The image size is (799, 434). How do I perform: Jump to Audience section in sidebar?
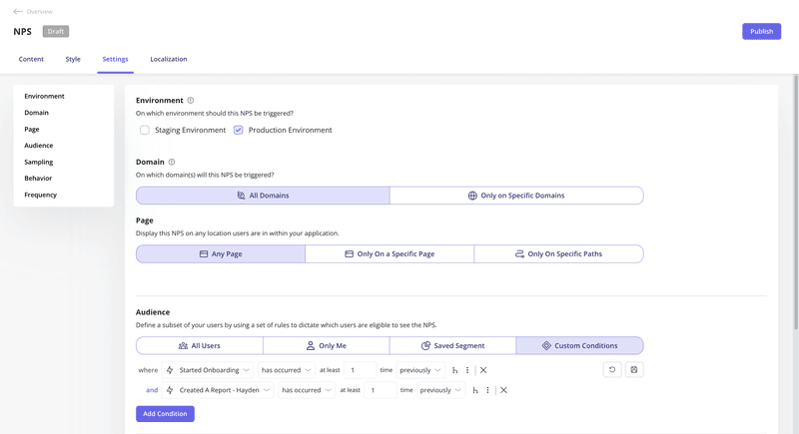[x=39, y=146]
